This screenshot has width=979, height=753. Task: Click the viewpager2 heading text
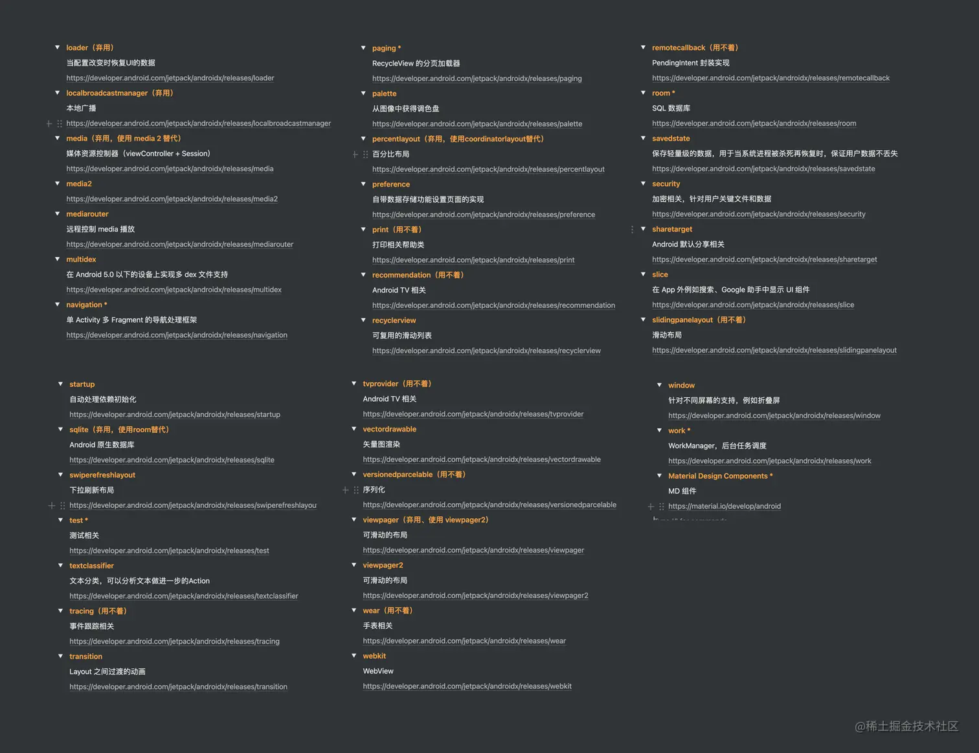pyautogui.click(x=383, y=565)
